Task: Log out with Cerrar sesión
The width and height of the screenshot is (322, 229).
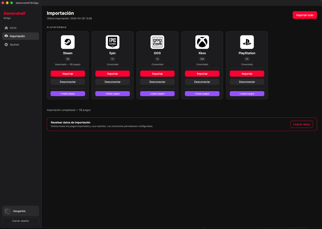Action: tap(20, 221)
